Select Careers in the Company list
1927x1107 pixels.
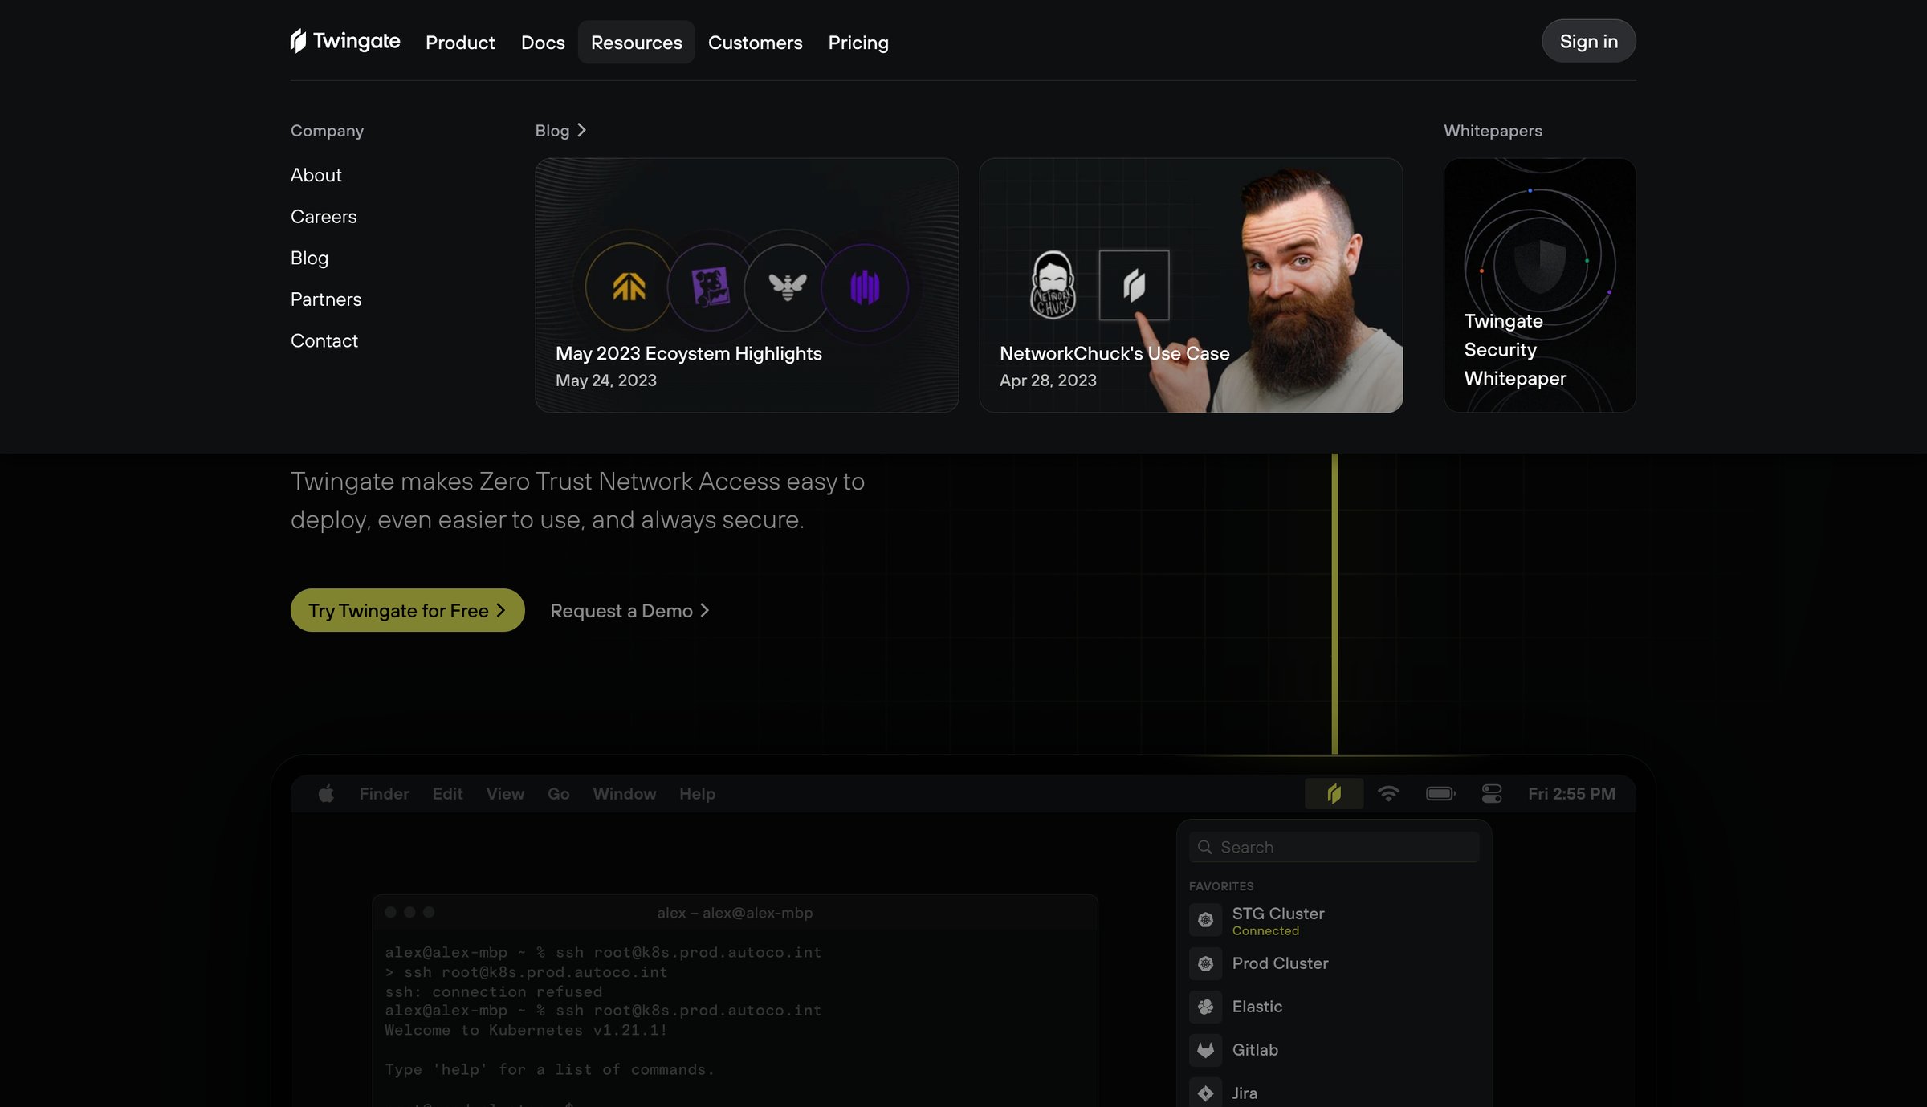coord(324,216)
